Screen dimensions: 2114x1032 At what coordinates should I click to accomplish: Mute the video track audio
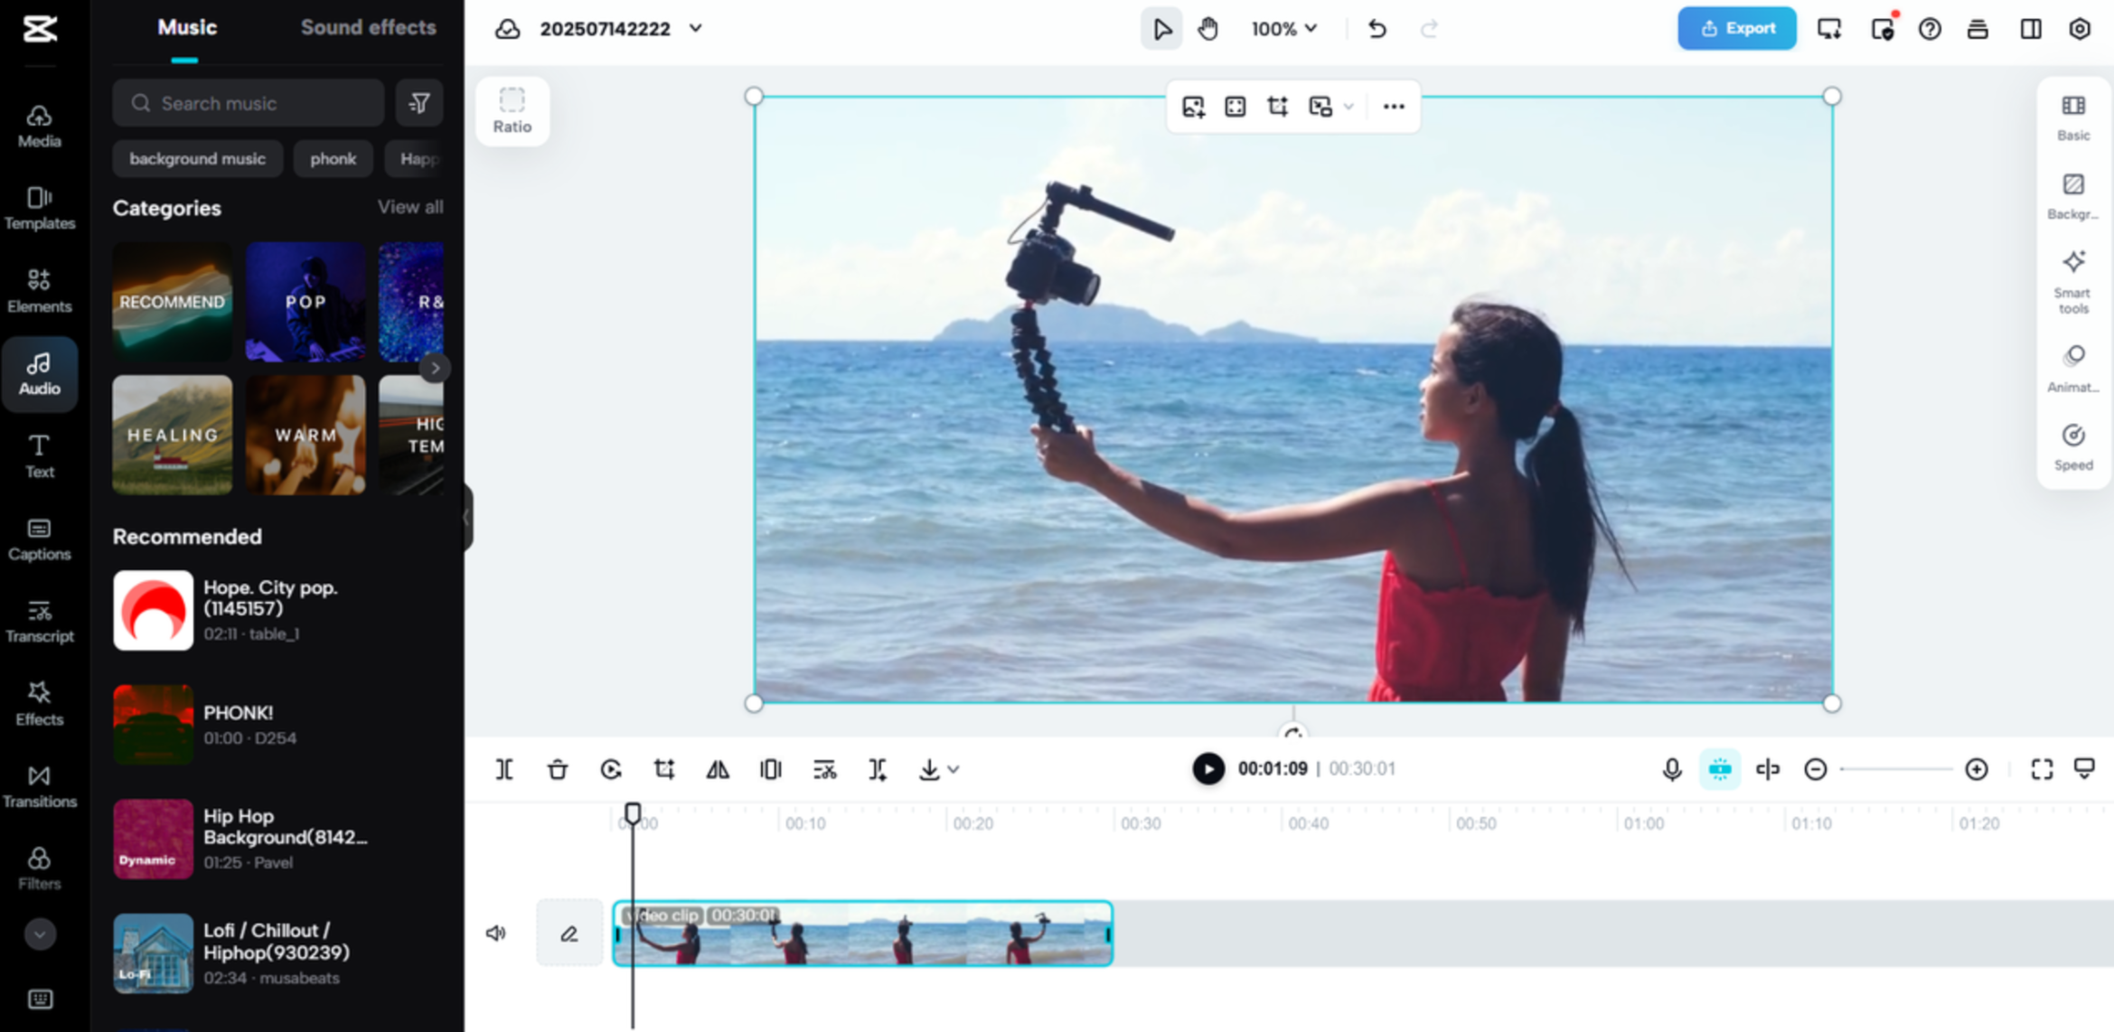click(x=494, y=933)
